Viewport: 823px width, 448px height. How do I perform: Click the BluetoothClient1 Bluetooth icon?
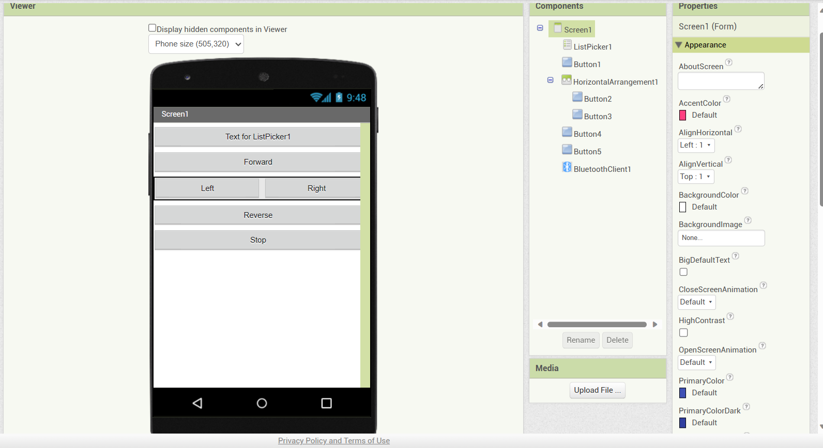pyautogui.click(x=567, y=167)
